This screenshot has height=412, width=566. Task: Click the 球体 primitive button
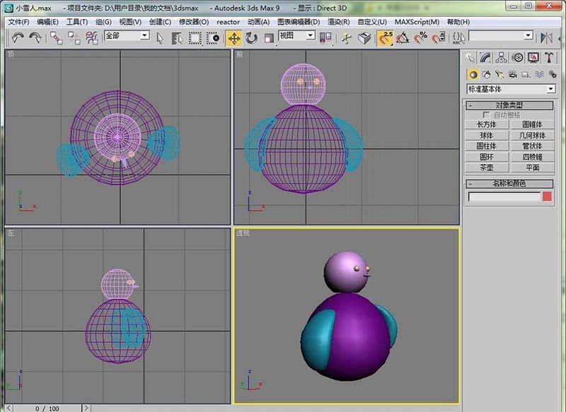click(487, 135)
